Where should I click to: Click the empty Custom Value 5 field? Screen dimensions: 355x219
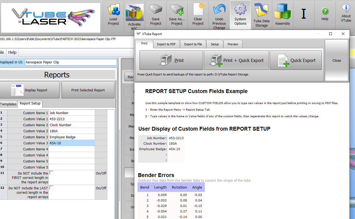(72, 167)
